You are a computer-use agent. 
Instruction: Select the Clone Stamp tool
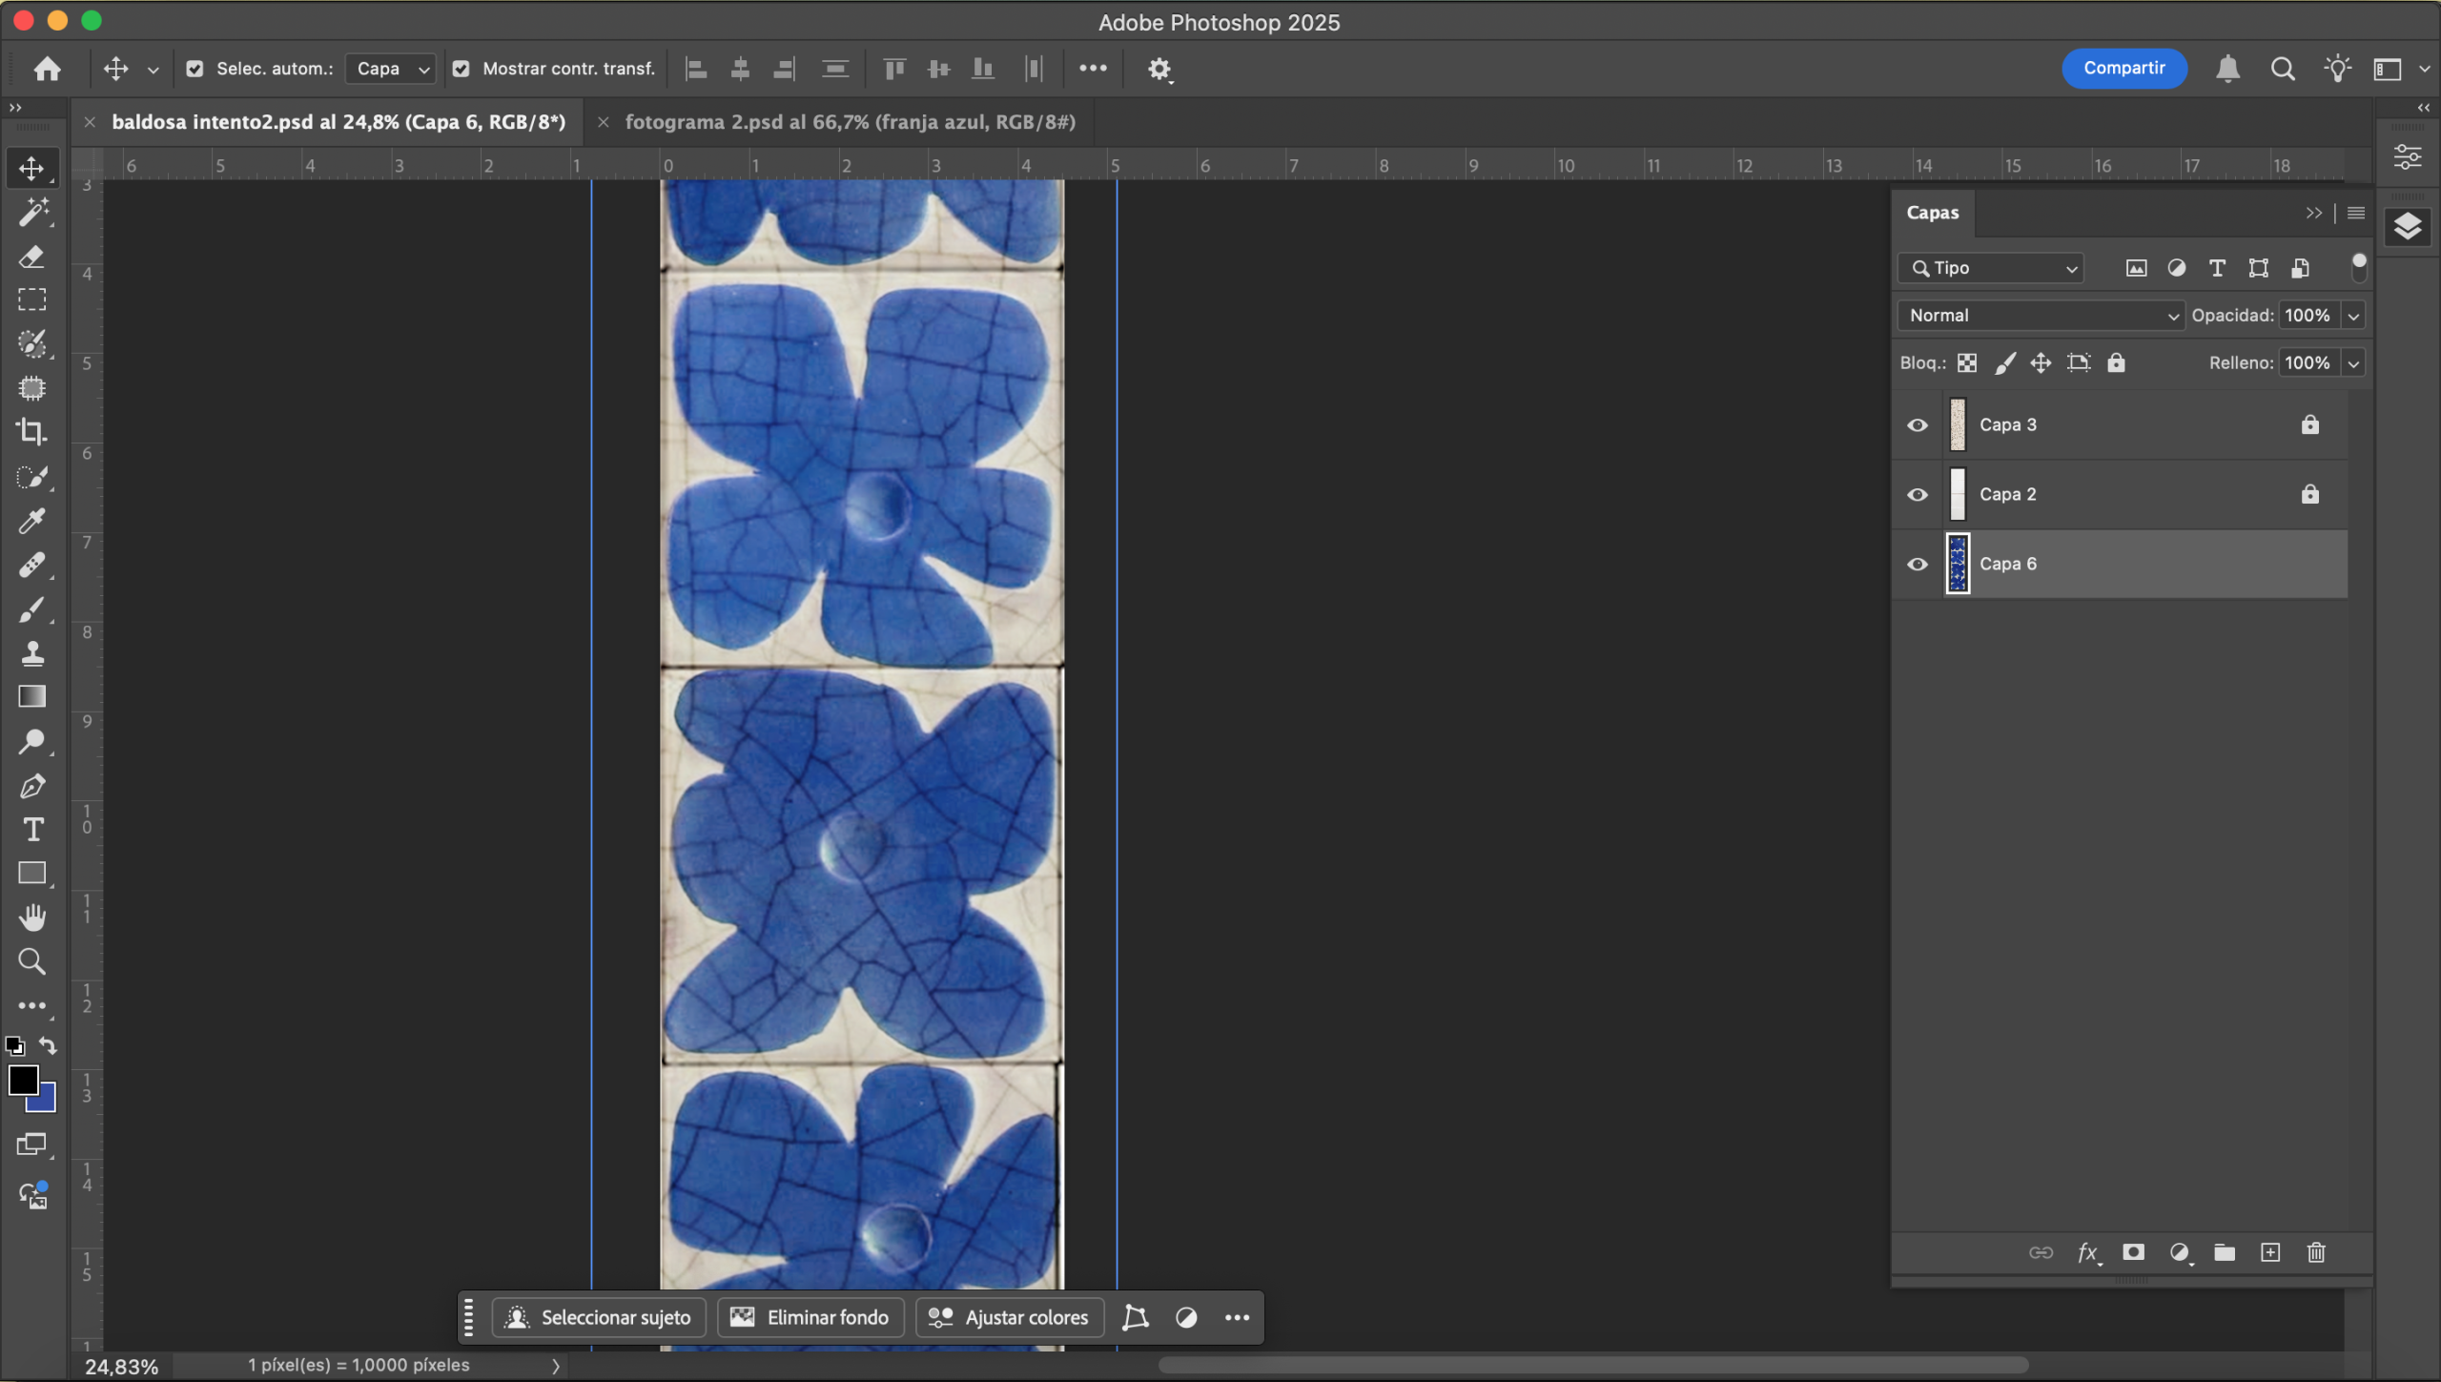click(x=31, y=653)
